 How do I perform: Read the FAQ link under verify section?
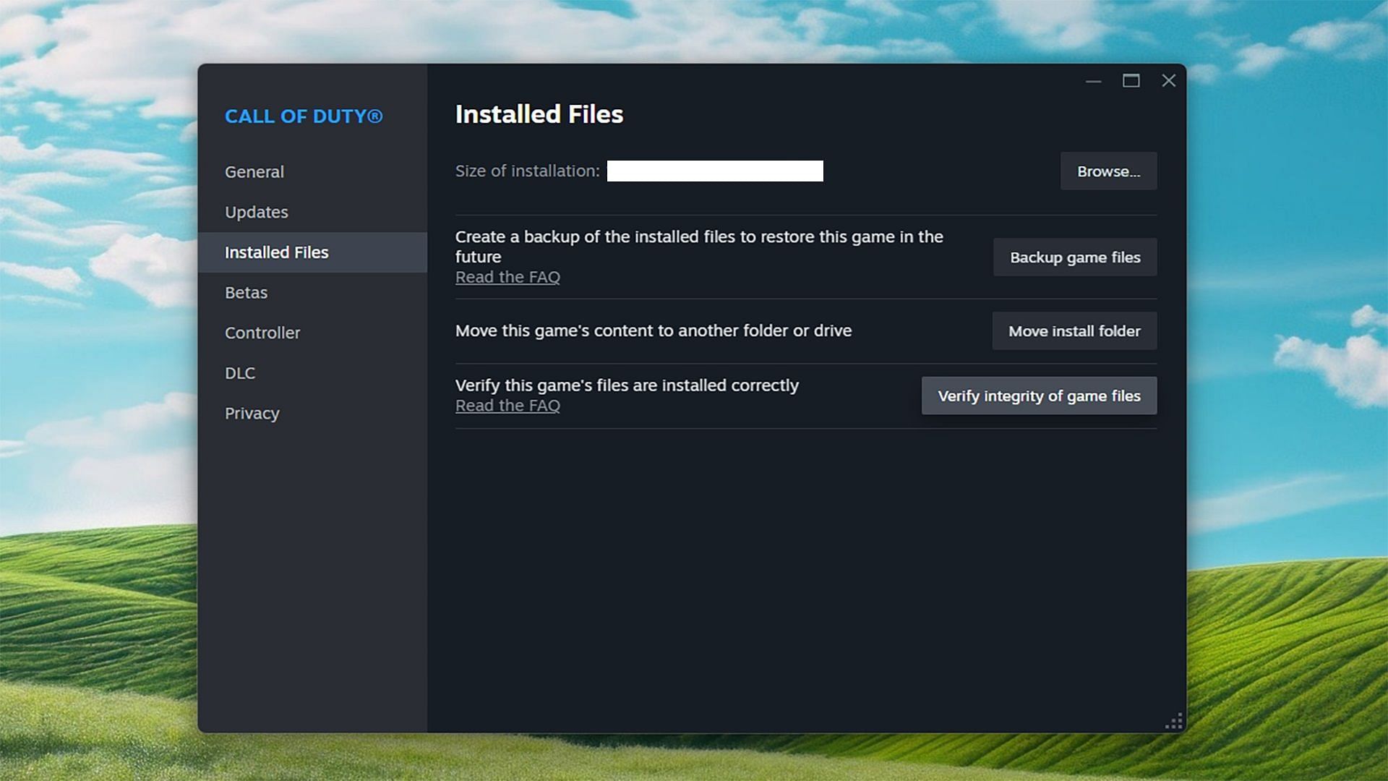(506, 405)
